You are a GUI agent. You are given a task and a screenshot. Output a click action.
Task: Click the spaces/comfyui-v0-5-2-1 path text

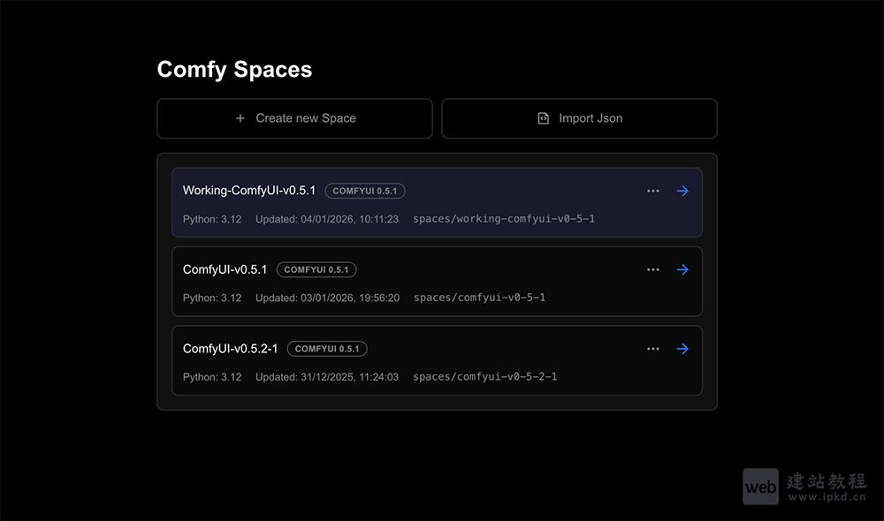(485, 376)
